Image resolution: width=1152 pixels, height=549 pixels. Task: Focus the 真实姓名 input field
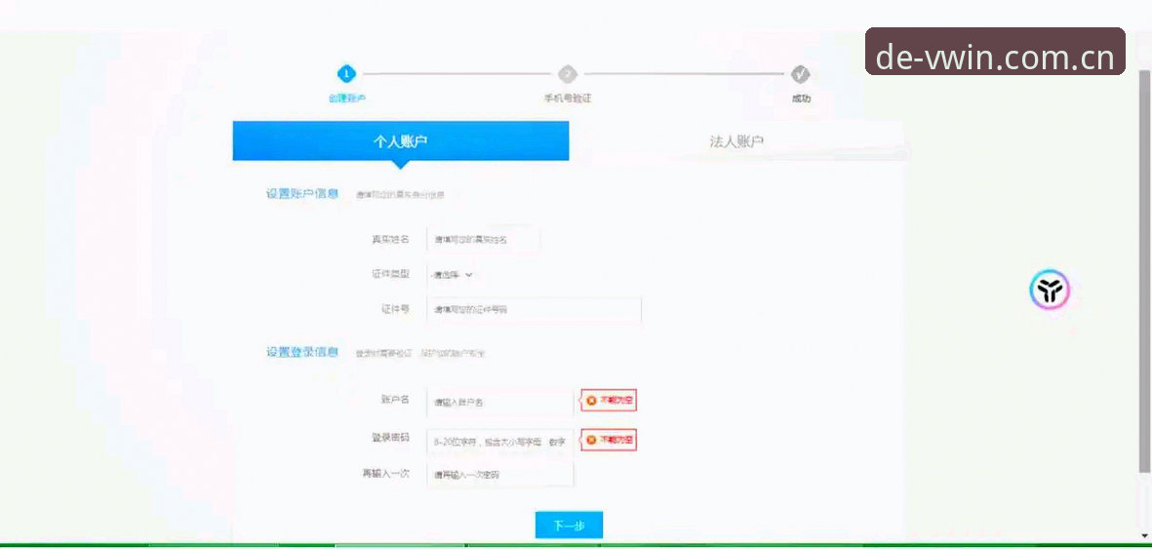point(483,240)
